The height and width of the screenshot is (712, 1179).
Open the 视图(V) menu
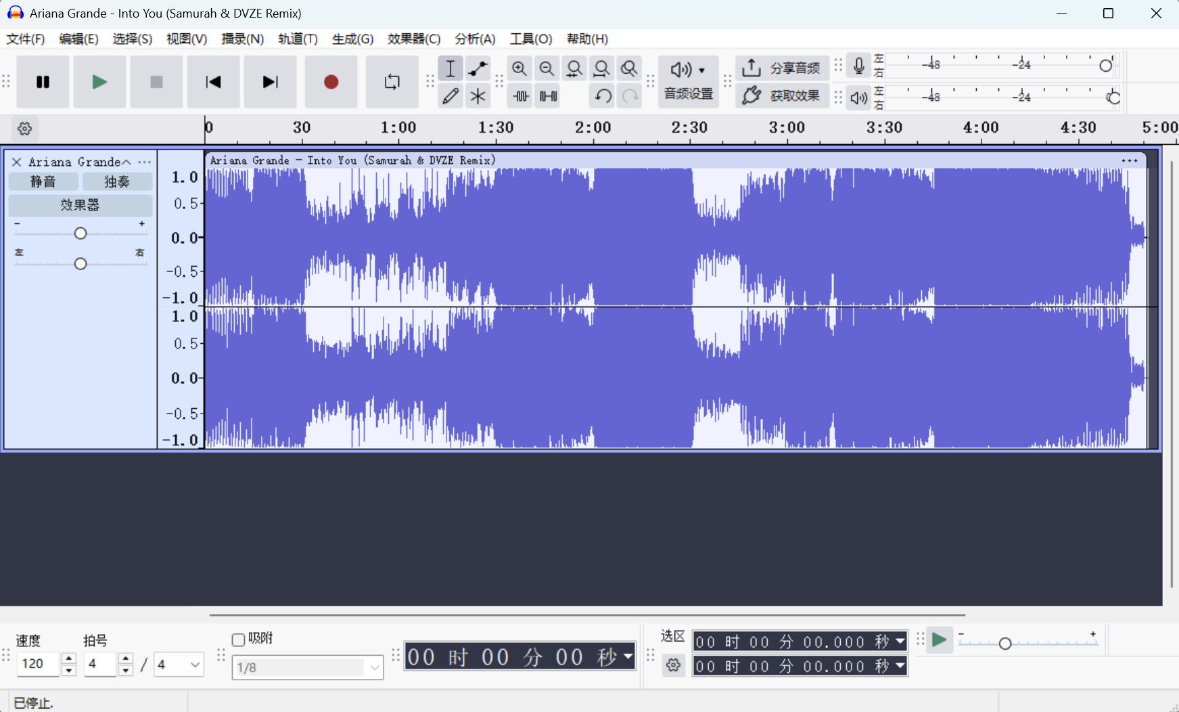187,39
